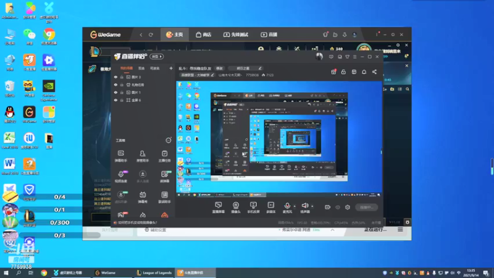The image size is (494, 278).
Task: Open the hamburger menu beside 正在运行
Action: click(x=400, y=230)
